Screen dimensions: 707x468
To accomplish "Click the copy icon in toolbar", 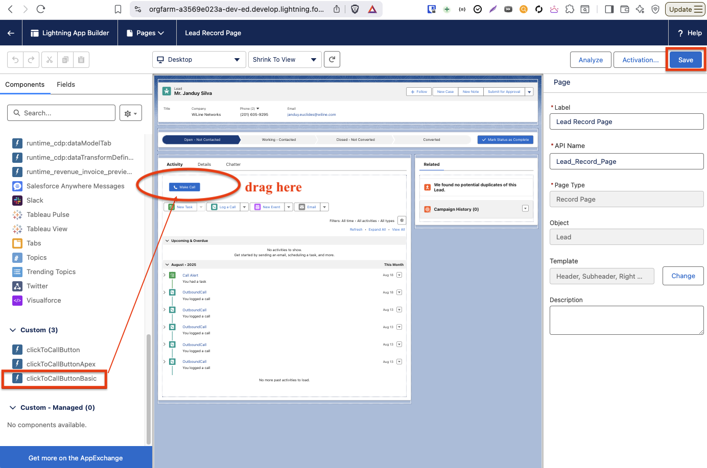I will pos(65,60).
